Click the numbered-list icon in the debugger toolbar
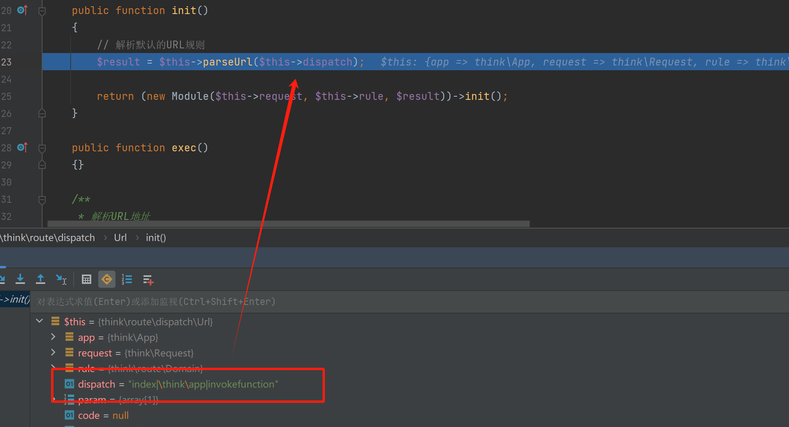 coord(127,279)
